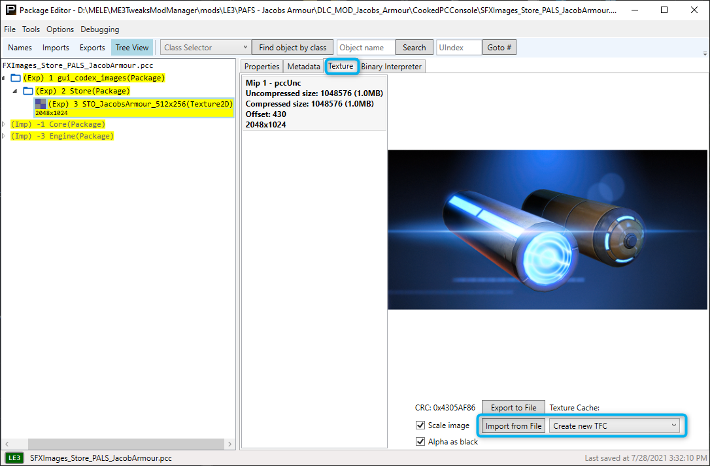Click the folder icon beside gui_codex_images

[16, 78]
